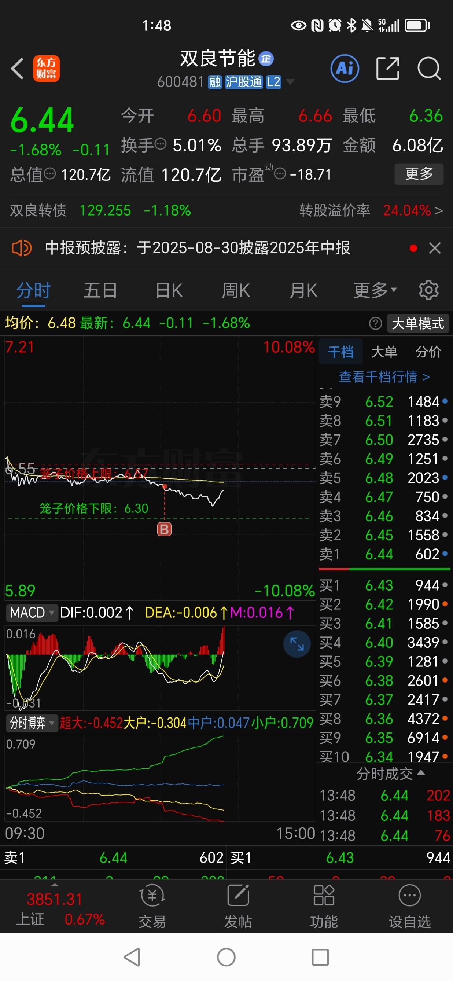This screenshot has width=453, height=981.
Task: Open the 功能 functions icon
Action: pyautogui.click(x=324, y=906)
